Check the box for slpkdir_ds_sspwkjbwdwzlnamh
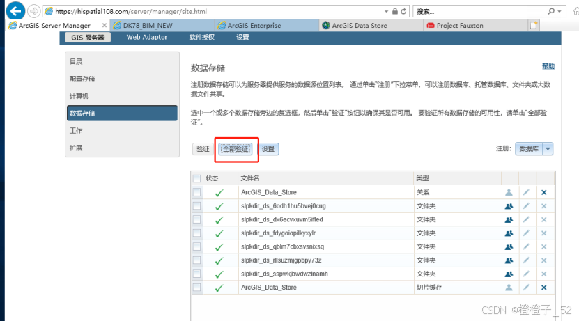The image size is (579, 321). coord(196,274)
